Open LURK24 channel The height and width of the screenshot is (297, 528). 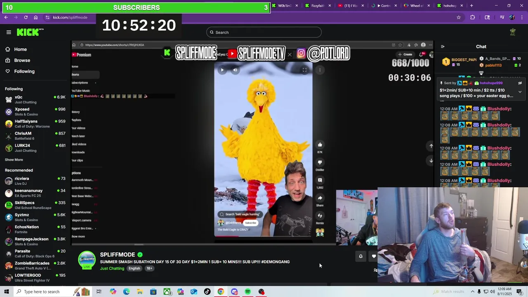pyautogui.click(x=35, y=148)
